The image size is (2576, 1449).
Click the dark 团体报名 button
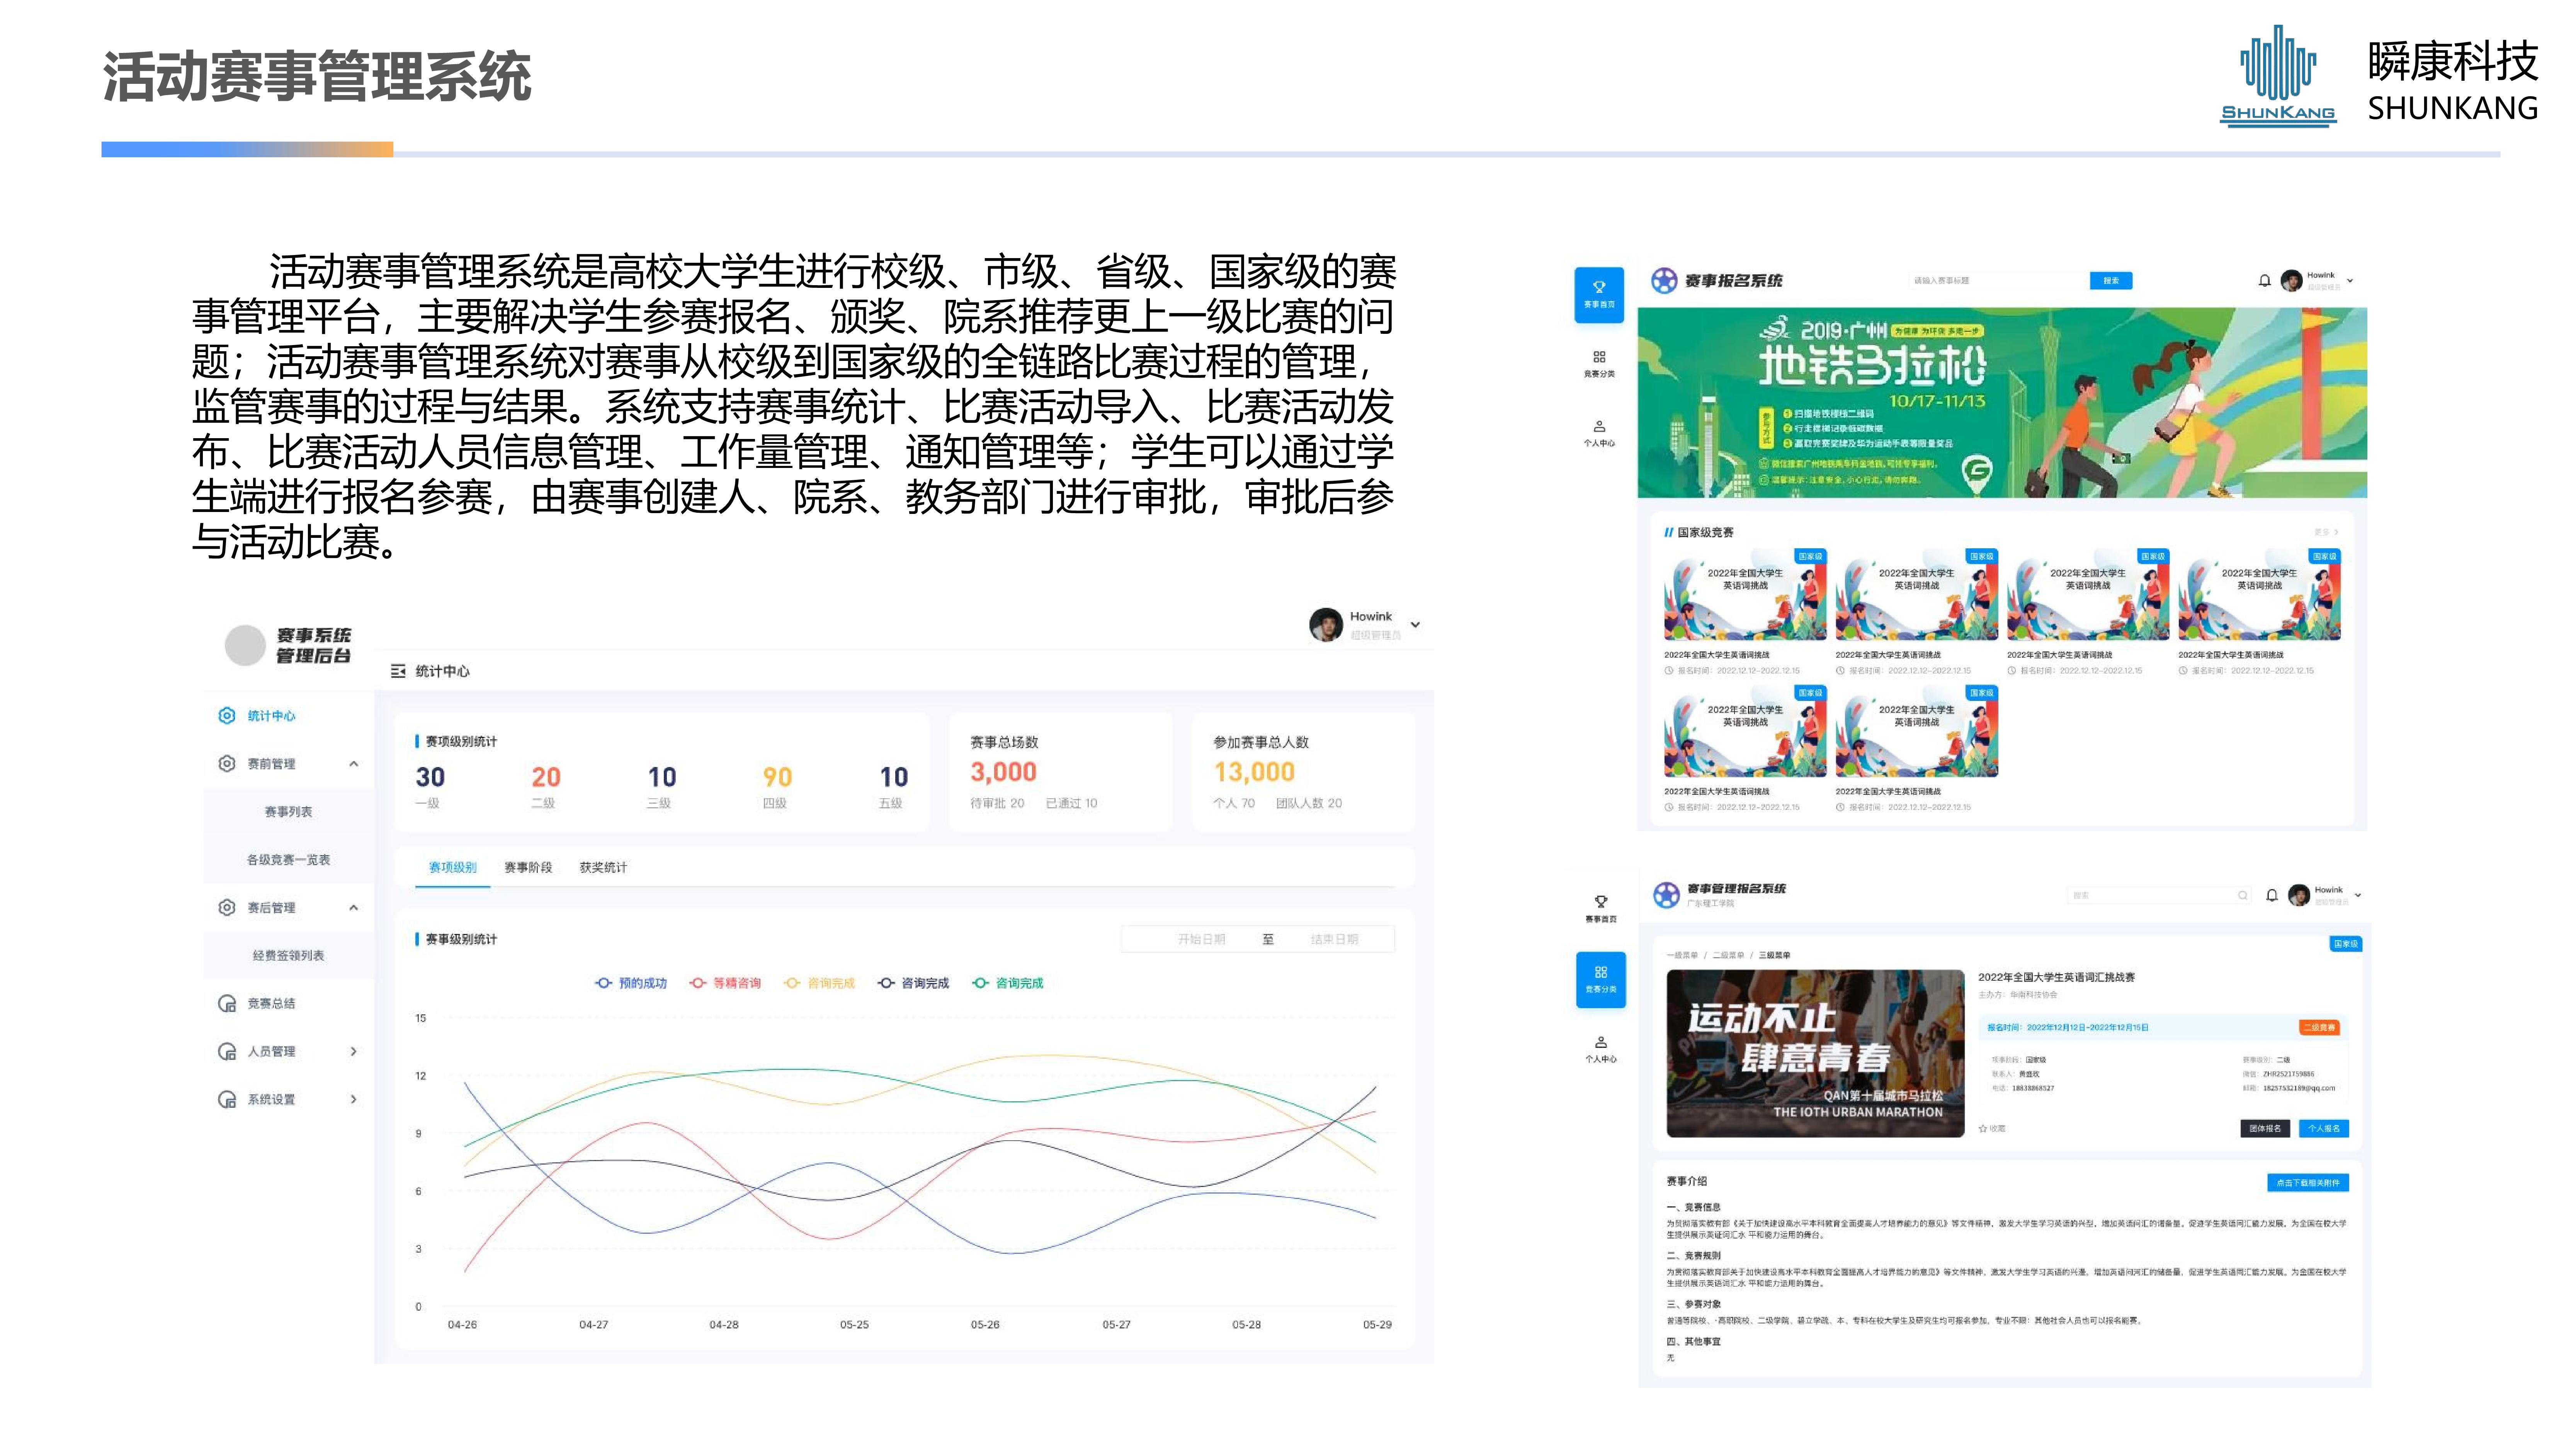pyautogui.click(x=2265, y=1129)
